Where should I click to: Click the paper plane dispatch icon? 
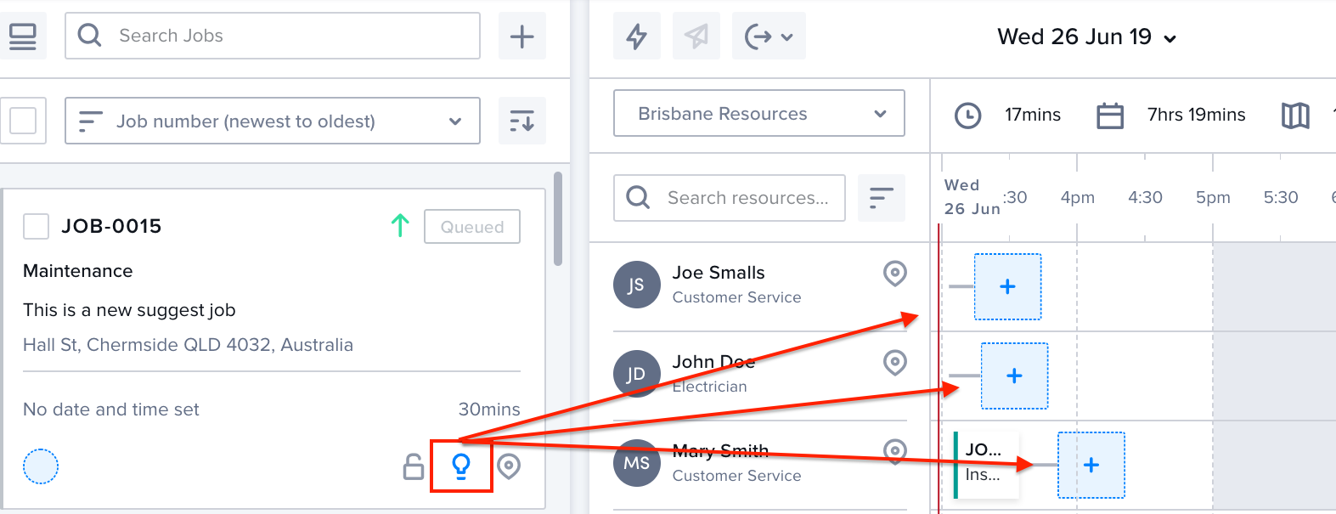point(696,36)
